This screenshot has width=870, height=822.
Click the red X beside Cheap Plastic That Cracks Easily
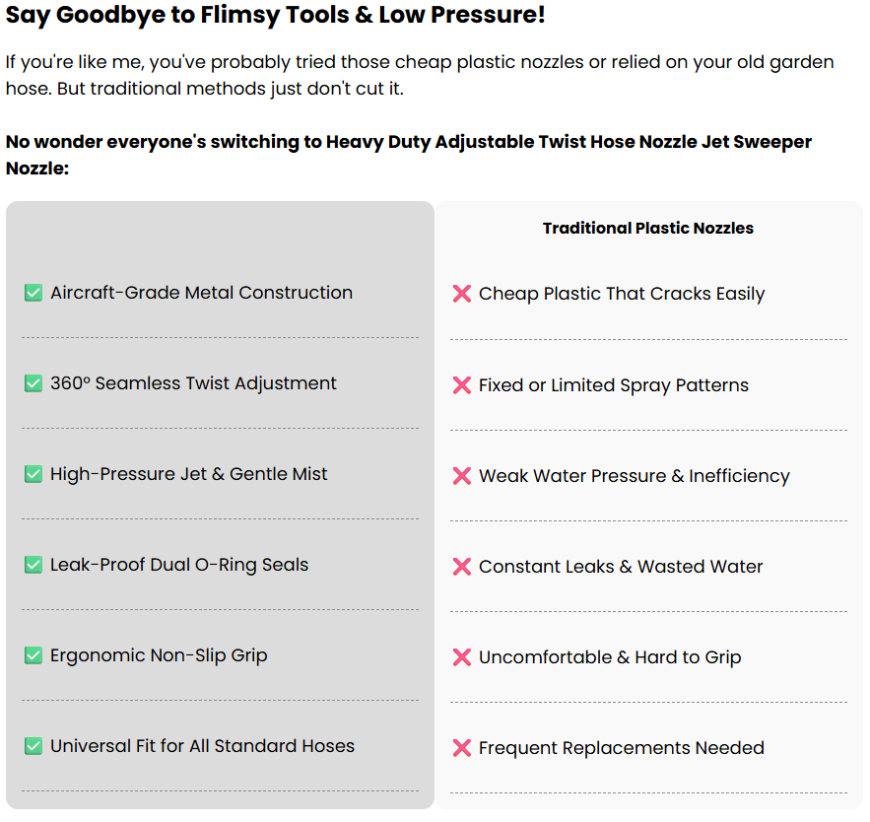point(462,294)
